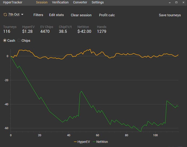Click the NetWon value $-42.00
187x147 pixels.
(84, 31)
